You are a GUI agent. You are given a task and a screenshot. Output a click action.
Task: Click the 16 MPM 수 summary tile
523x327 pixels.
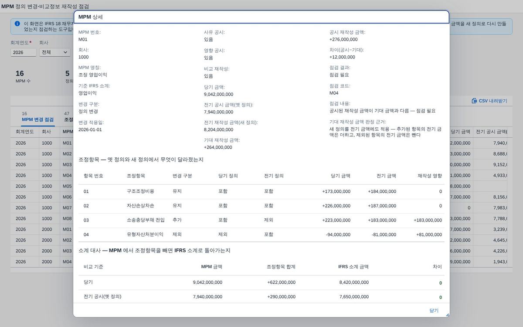tap(23, 76)
